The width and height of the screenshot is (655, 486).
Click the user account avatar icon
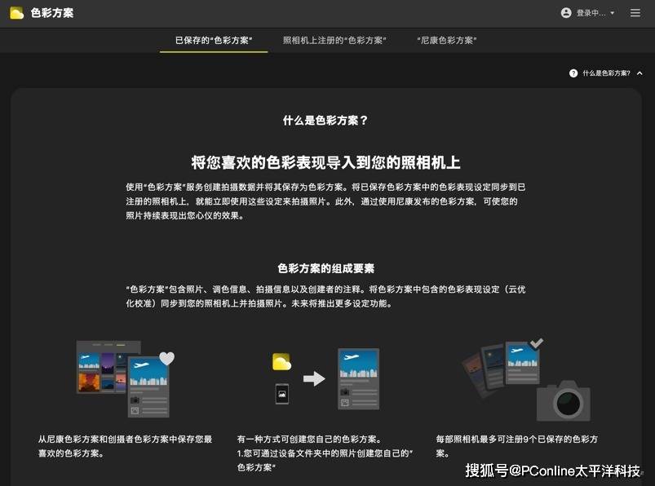click(x=566, y=13)
